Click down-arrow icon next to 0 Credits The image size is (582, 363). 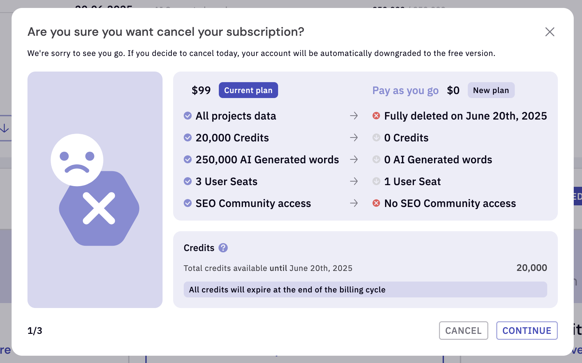[376, 137]
